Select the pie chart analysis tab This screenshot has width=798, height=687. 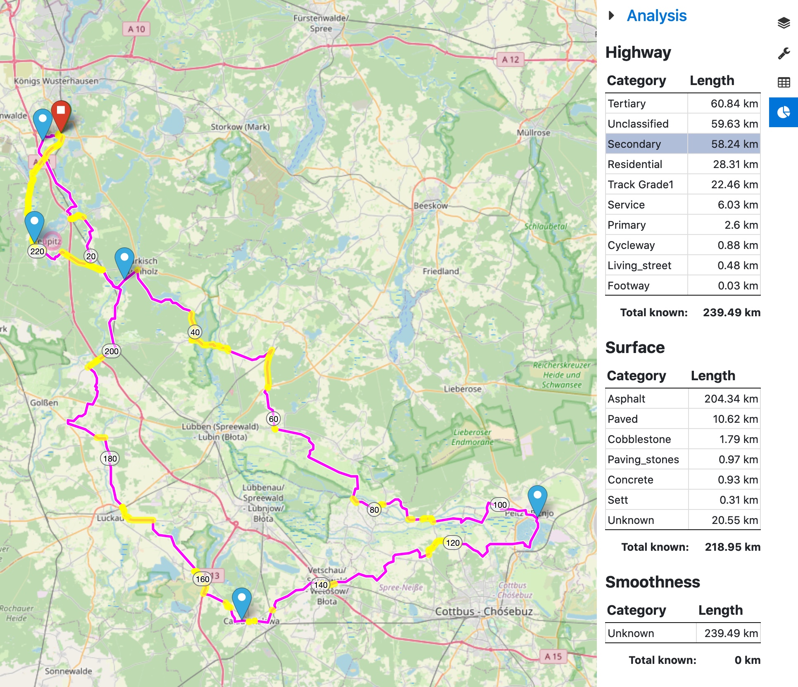coord(784,112)
